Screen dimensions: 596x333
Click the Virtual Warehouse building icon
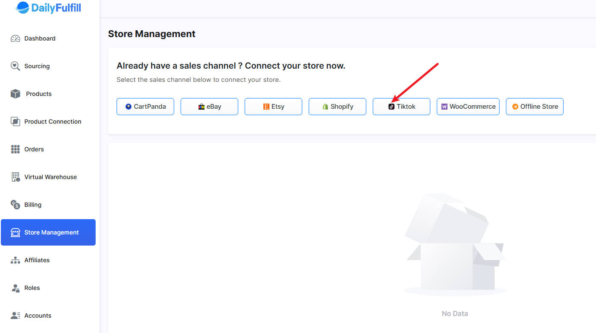point(15,177)
